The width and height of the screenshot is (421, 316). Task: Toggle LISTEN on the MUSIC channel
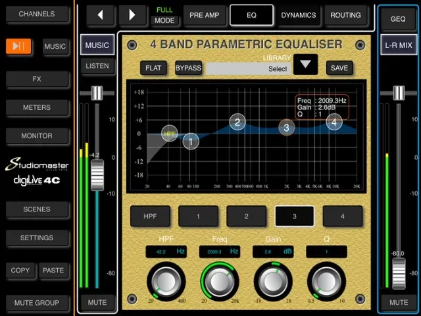pos(97,66)
